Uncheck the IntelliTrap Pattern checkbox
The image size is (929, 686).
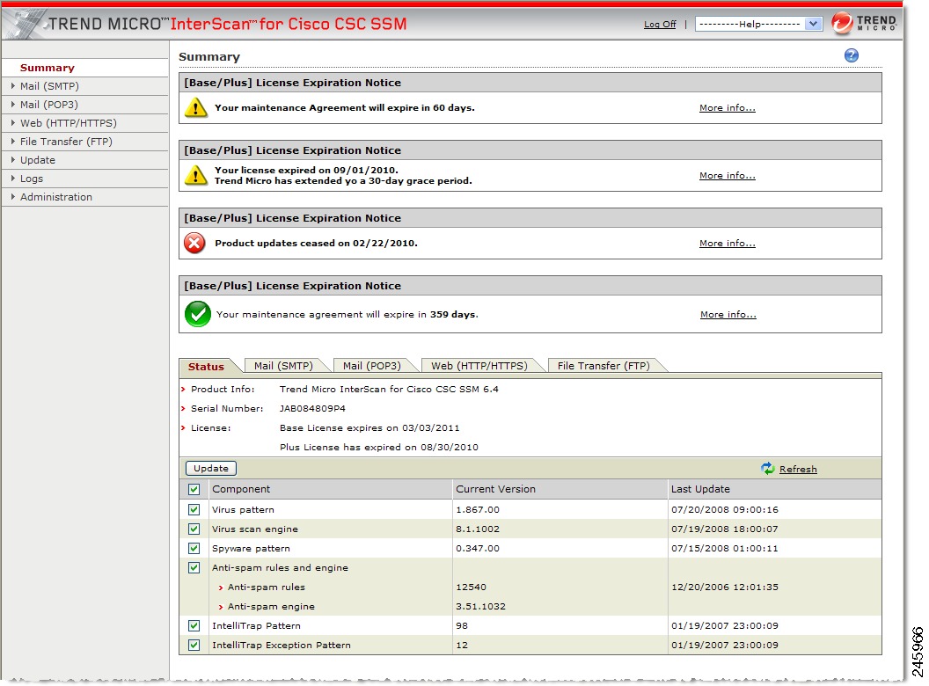click(194, 625)
